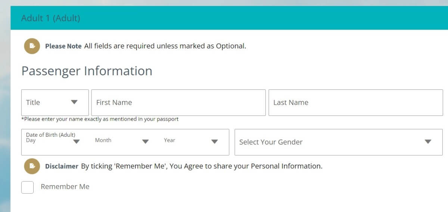Open the Title selection box
Screen dimensions: 448x212
[55, 102]
